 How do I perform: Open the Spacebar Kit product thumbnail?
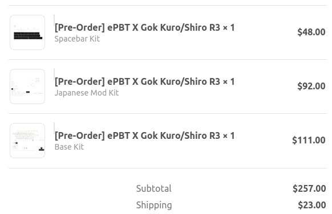point(27,32)
